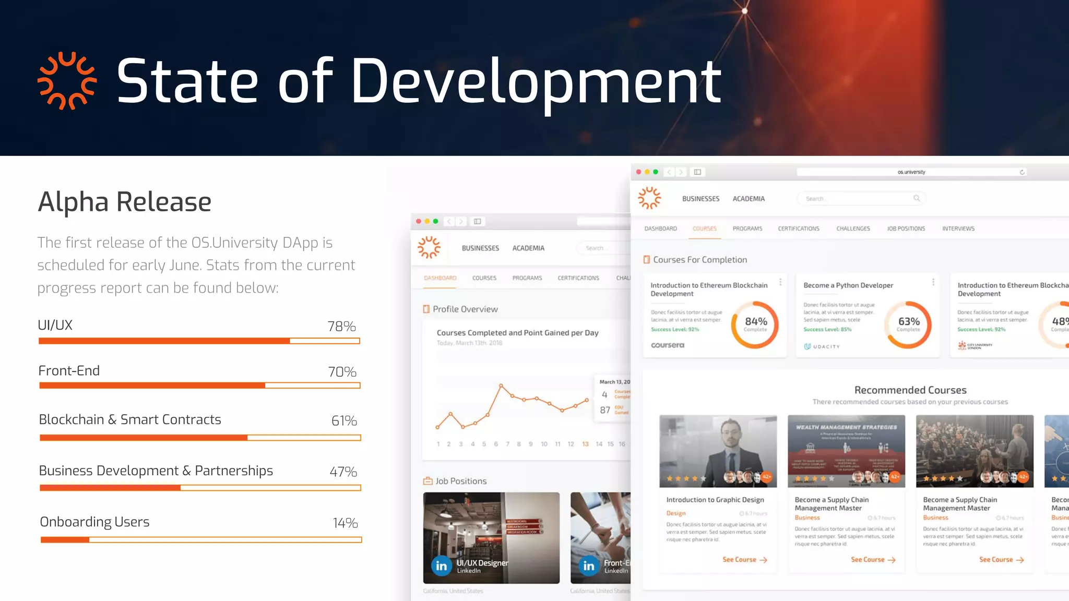Click the OS.University logo in front window
The width and height of the screenshot is (1069, 601).
(649, 198)
